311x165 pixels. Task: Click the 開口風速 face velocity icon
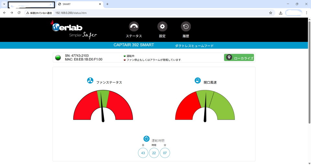[198, 81]
